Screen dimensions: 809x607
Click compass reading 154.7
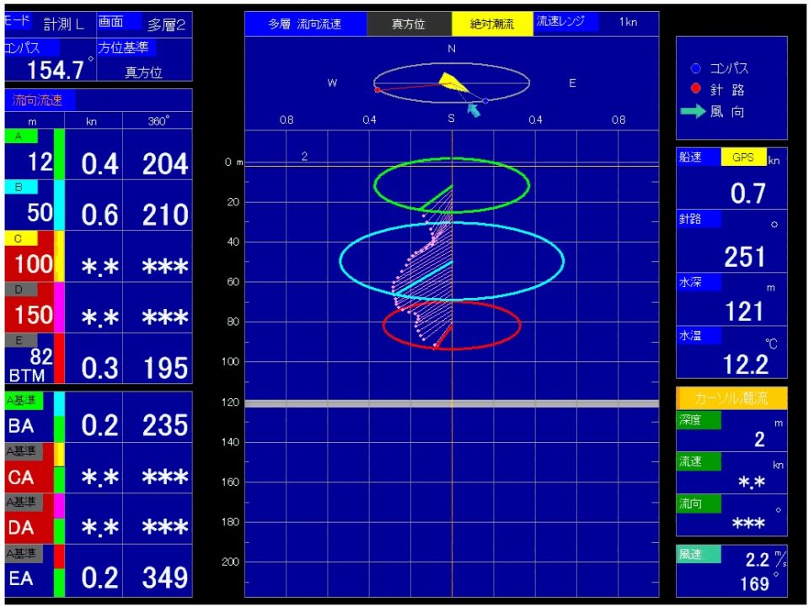(56, 70)
